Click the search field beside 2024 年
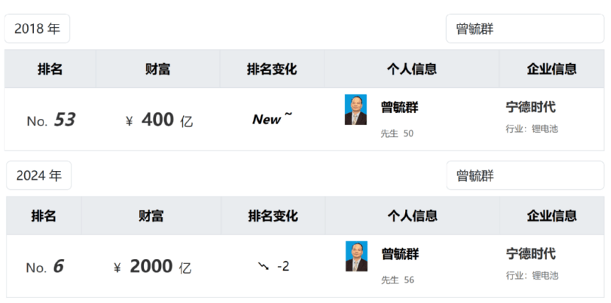The height and width of the screenshot is (303, 611). tap(524, 176)
